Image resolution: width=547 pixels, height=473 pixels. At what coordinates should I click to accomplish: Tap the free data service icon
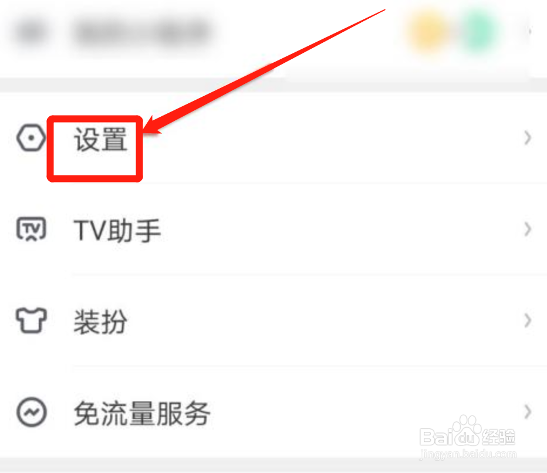coord(31,412)
